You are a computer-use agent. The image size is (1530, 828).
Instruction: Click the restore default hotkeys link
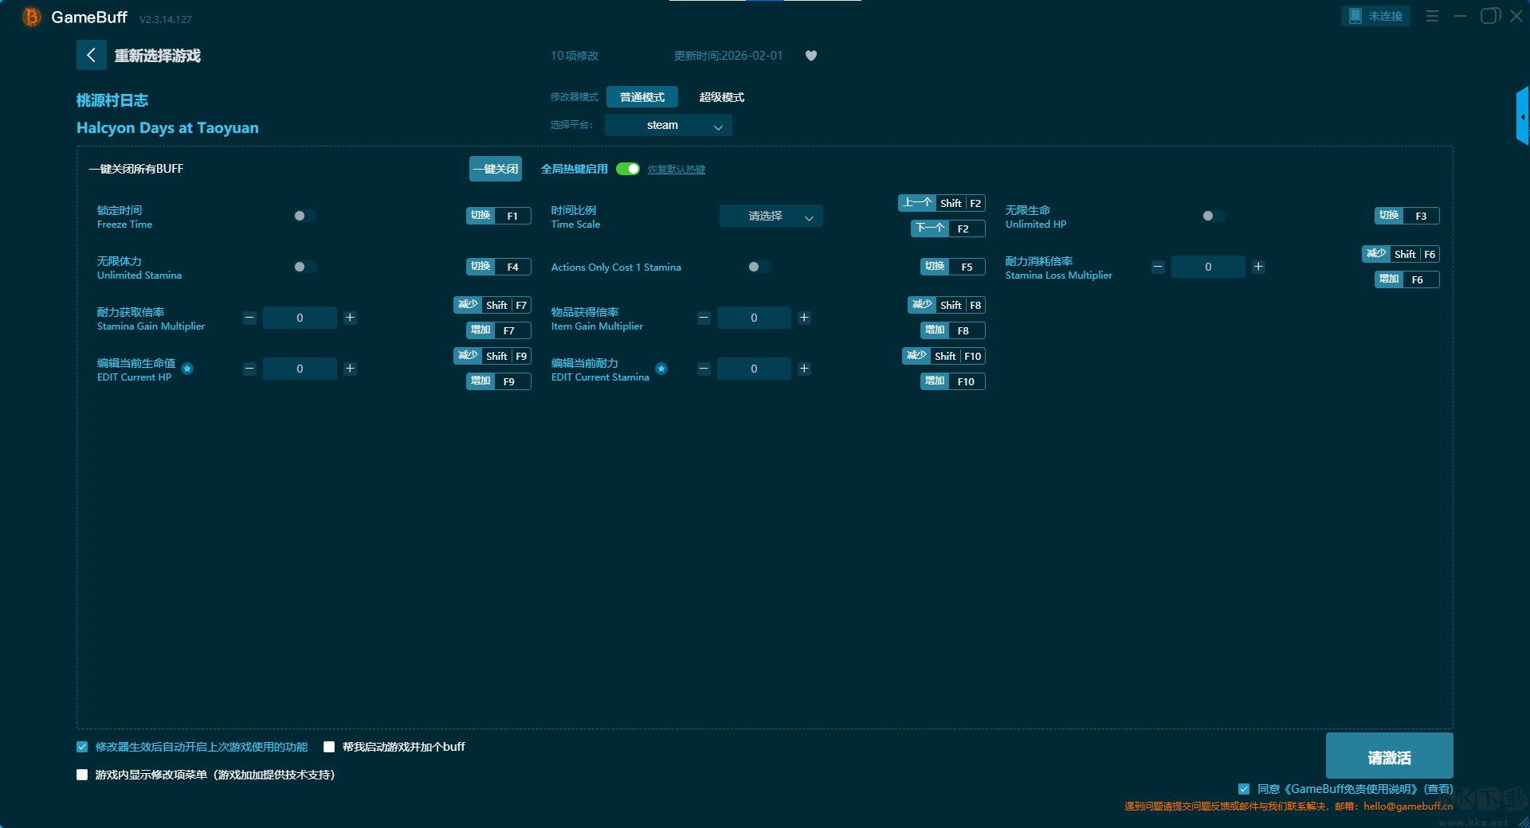[x=676, y=170]
